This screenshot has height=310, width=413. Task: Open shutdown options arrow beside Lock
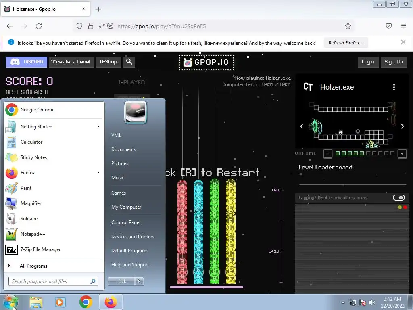tap(139, 281)
